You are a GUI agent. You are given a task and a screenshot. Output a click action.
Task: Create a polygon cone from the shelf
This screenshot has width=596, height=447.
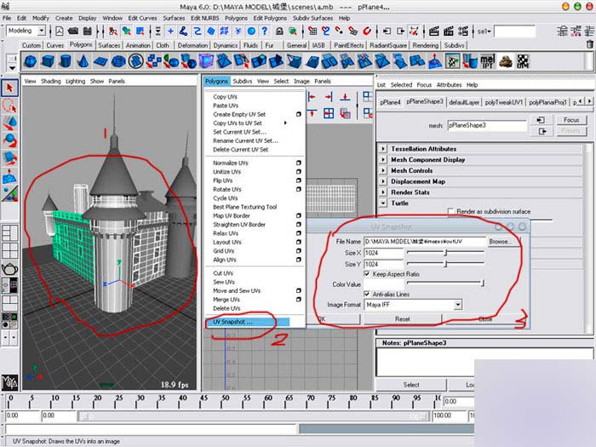pyautogui.click(x=83, y=61)
